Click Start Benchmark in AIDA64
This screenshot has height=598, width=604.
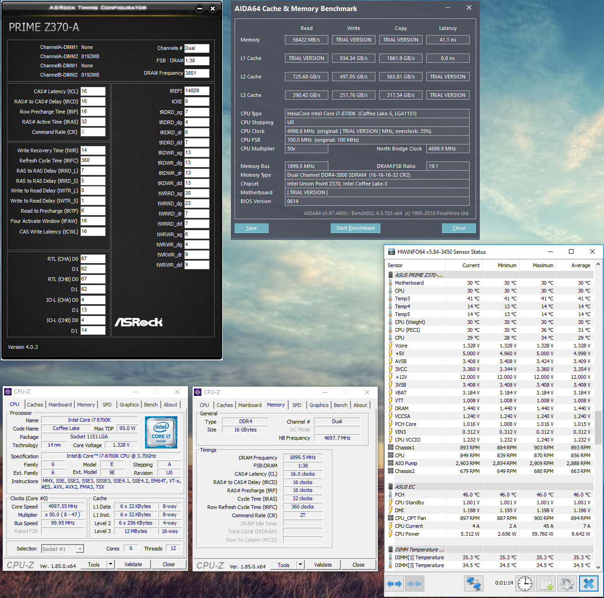point(356,228)
